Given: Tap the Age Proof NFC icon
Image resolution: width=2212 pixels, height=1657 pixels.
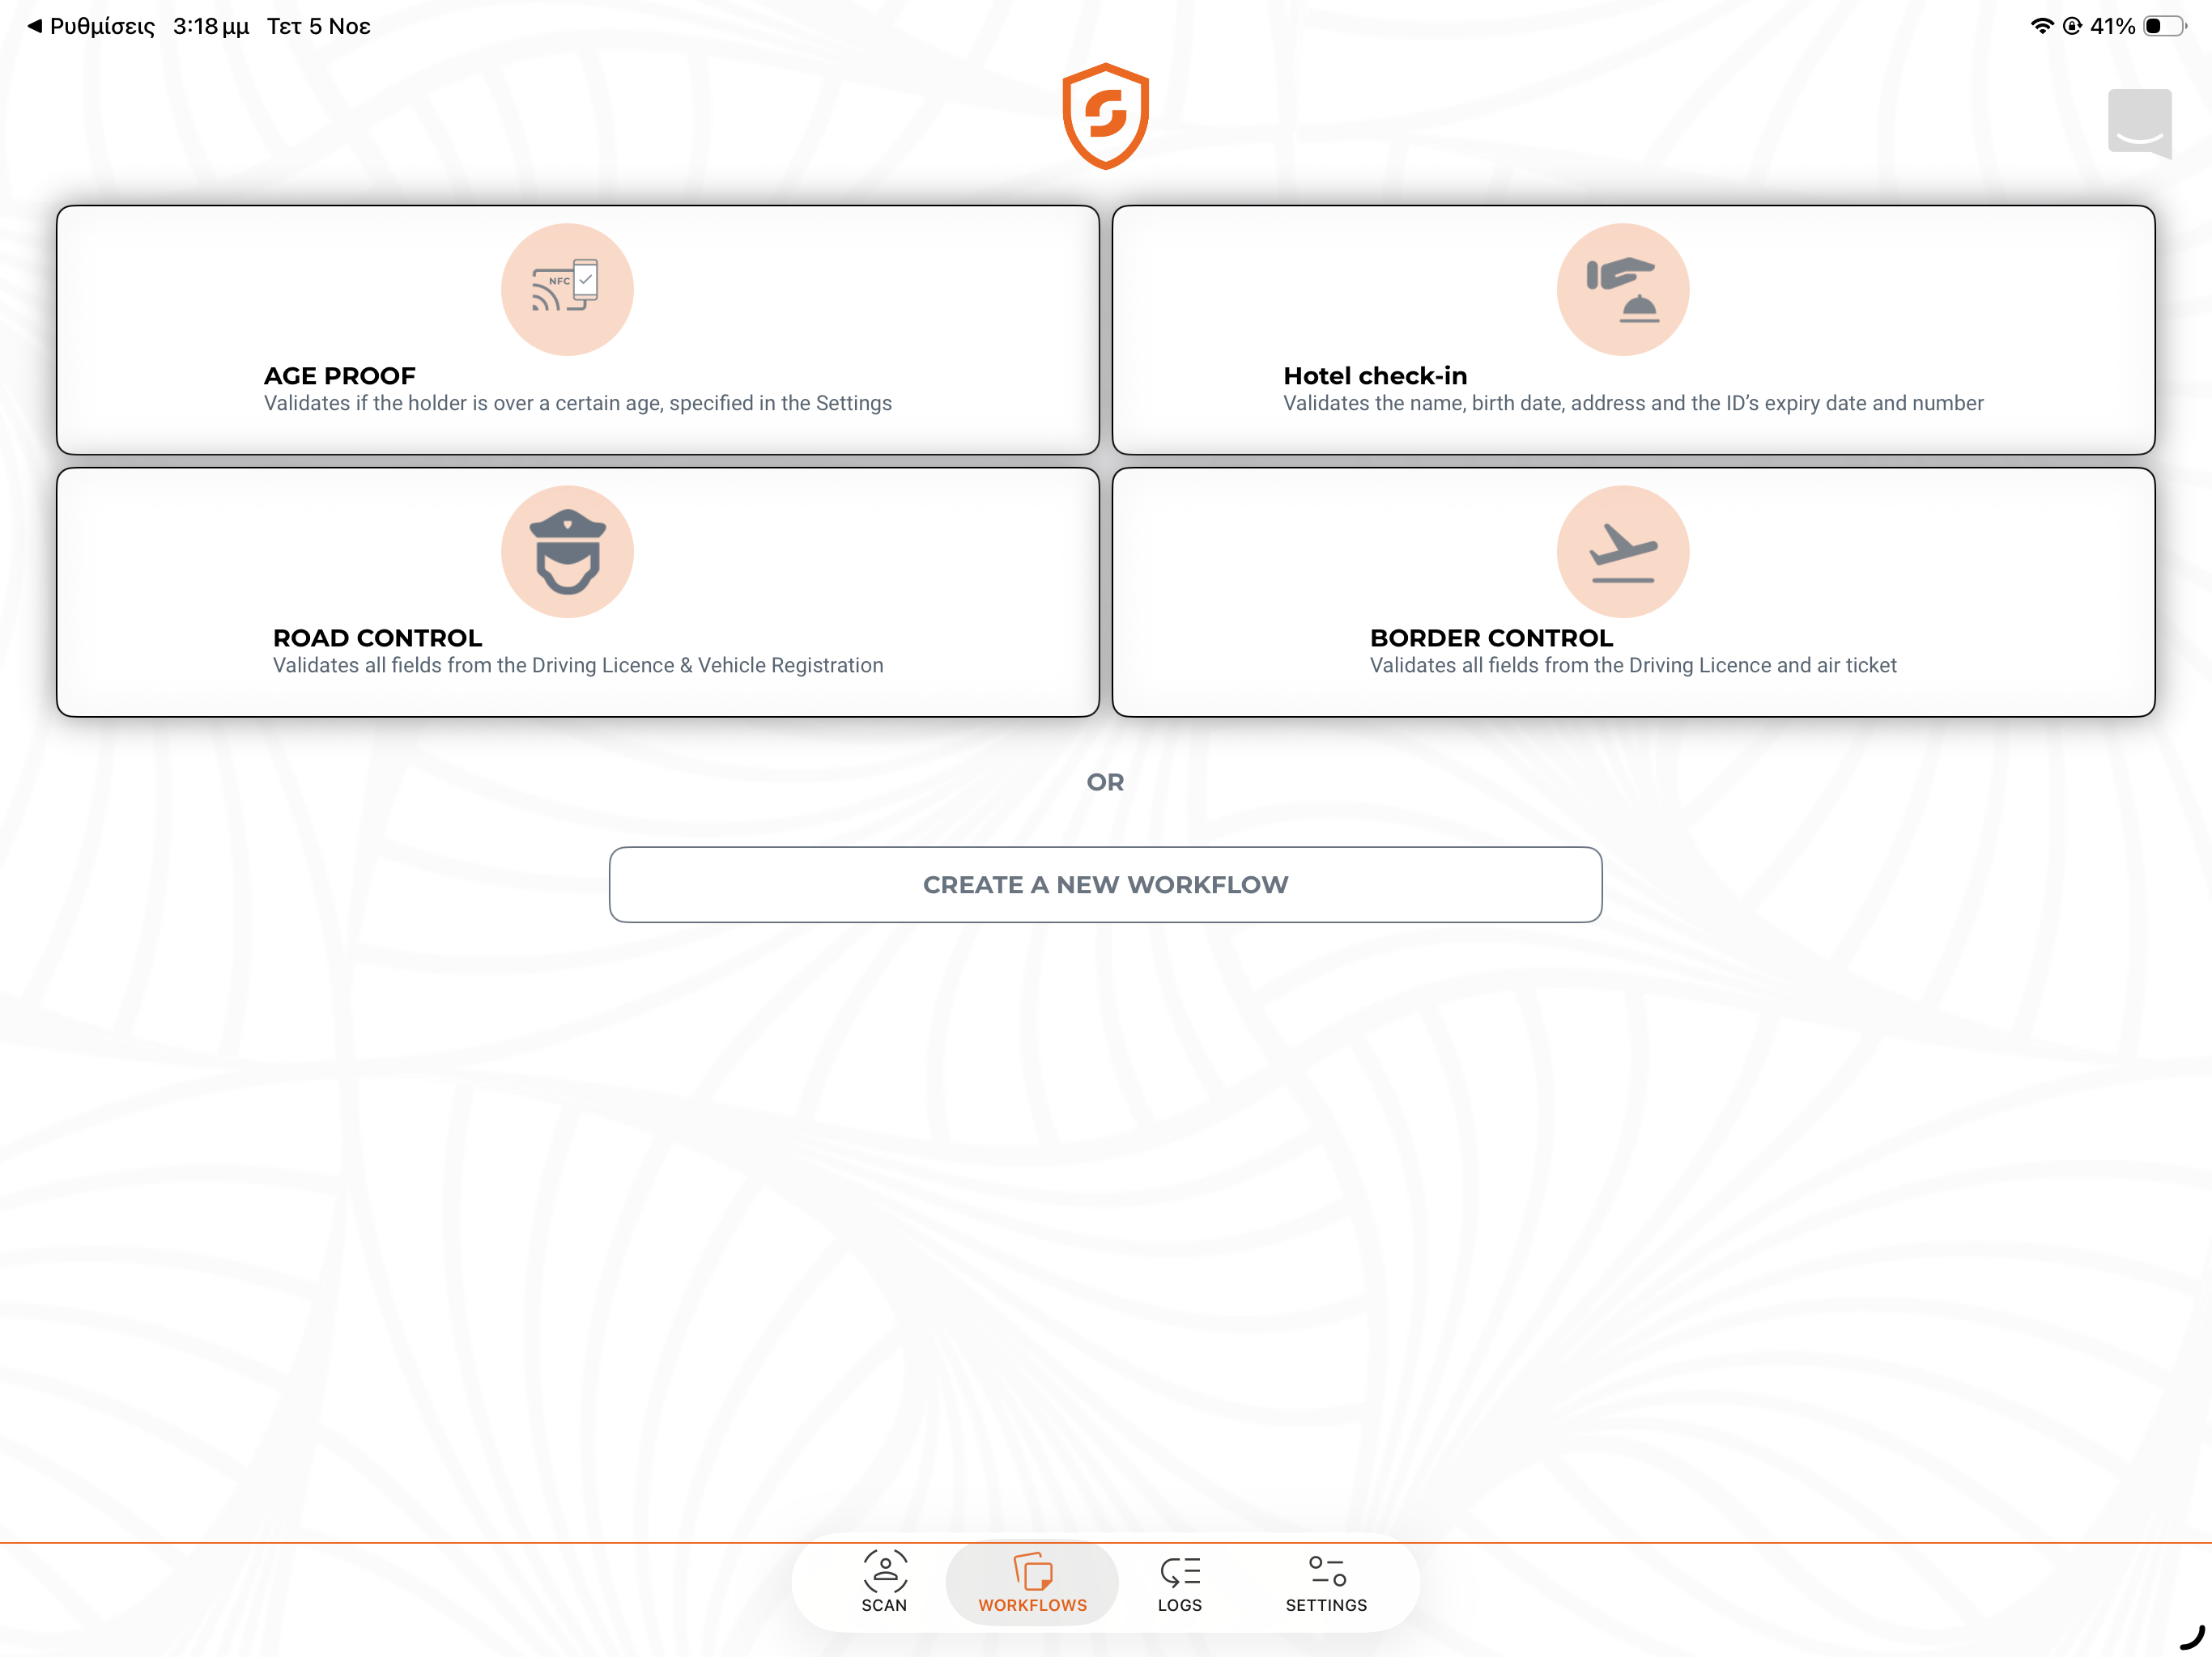Looking at the screenshot, I should coord(567,289).
